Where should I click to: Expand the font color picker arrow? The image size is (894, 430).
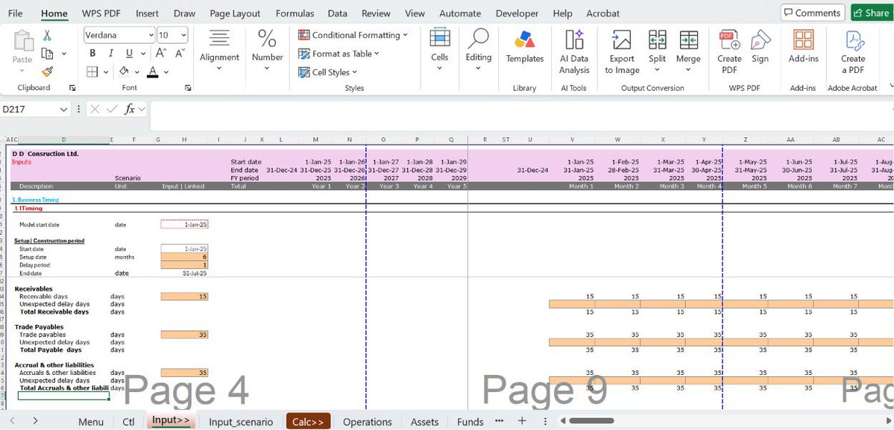166,72
